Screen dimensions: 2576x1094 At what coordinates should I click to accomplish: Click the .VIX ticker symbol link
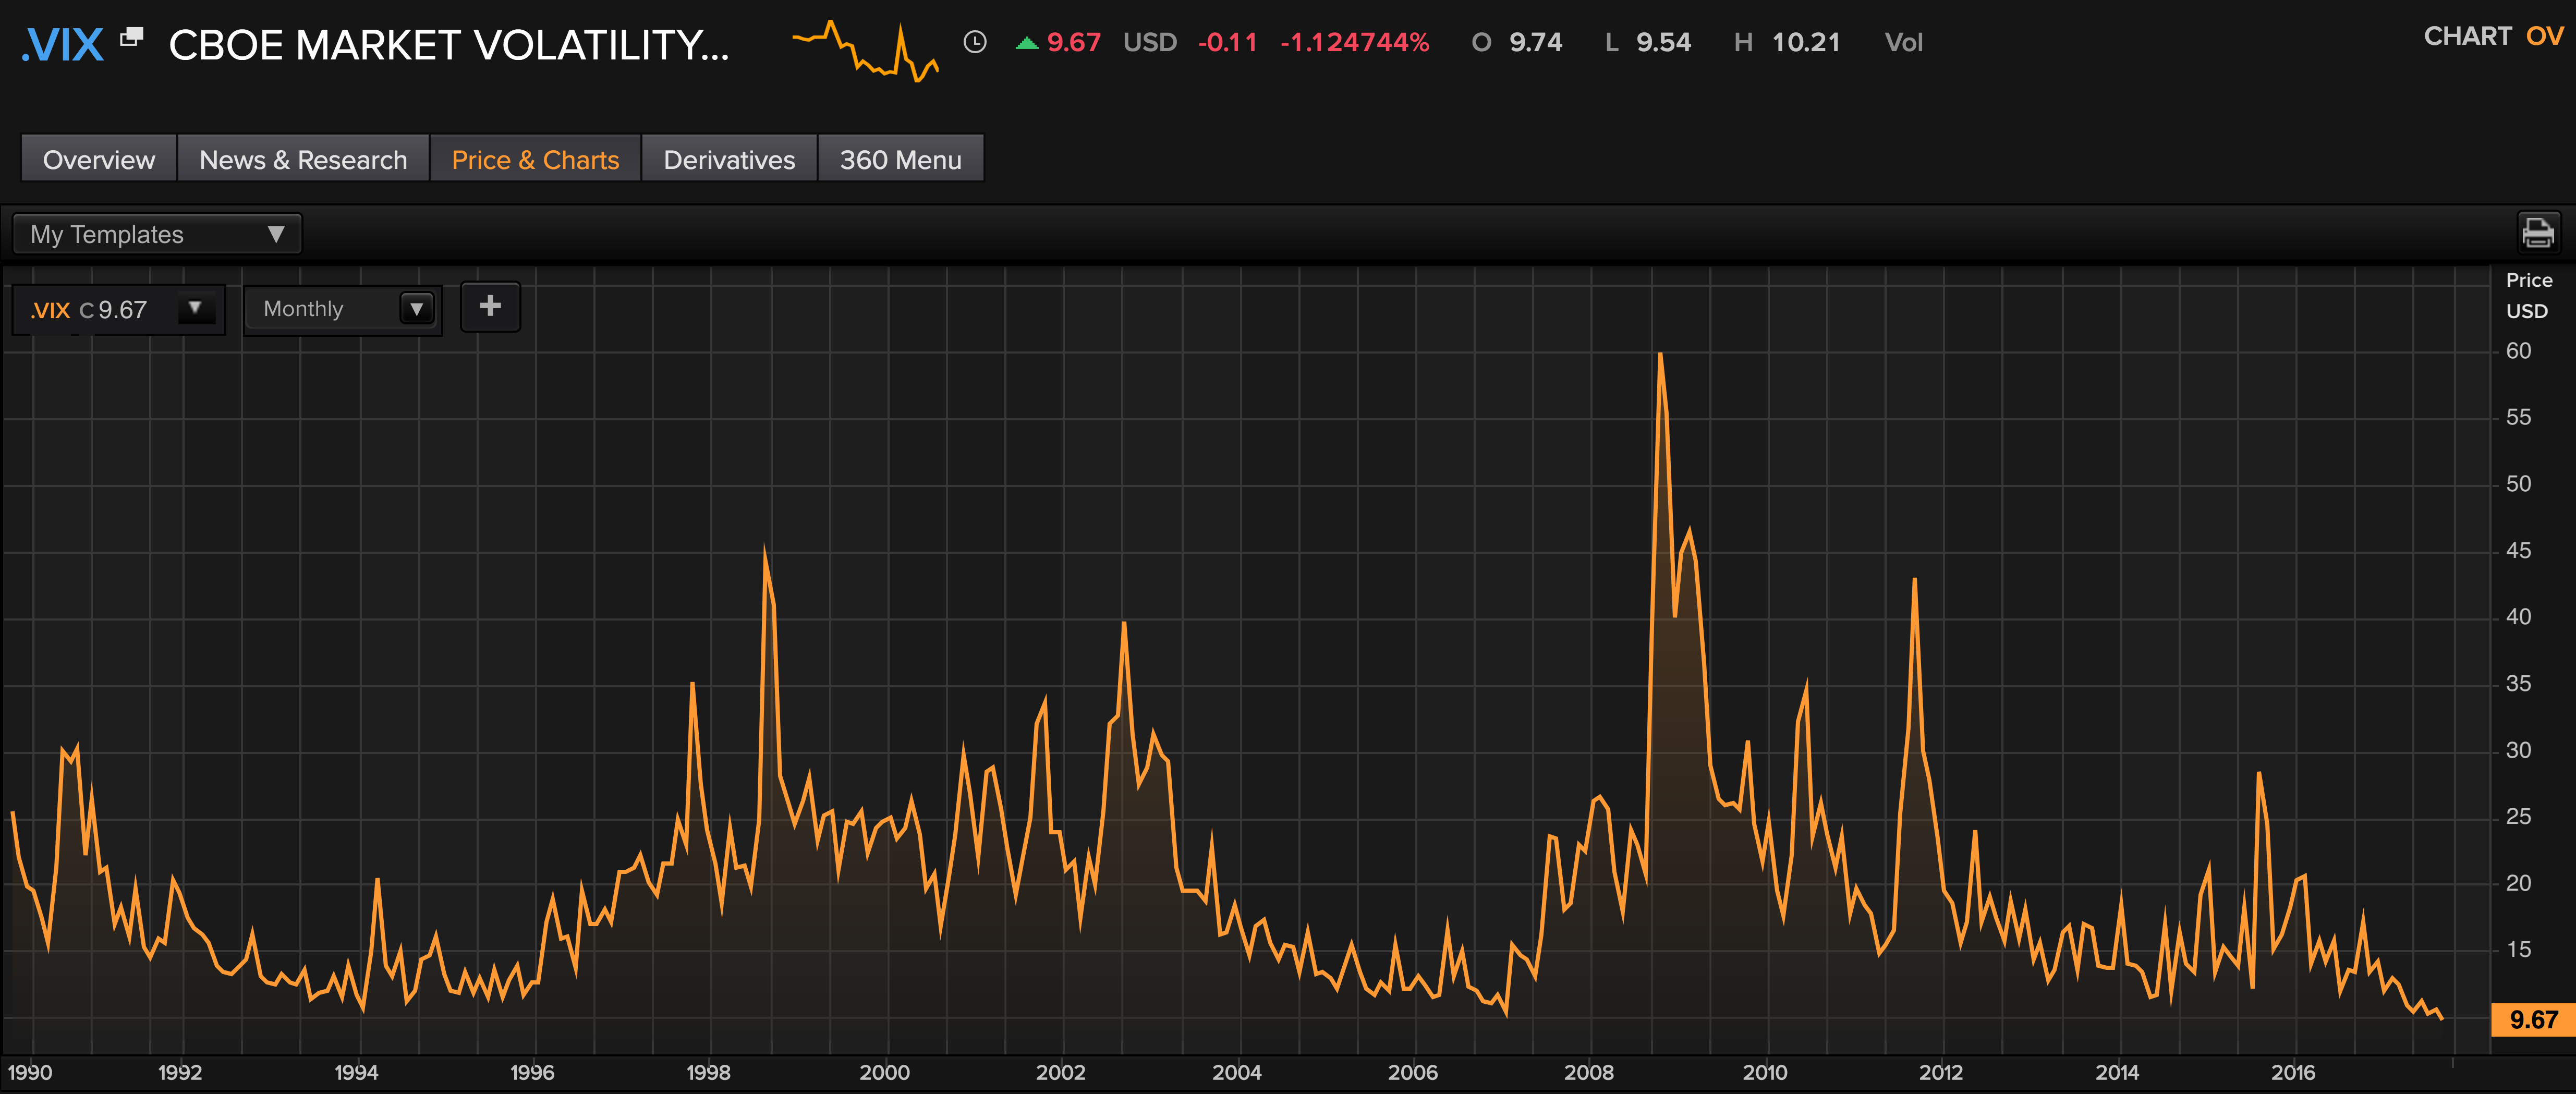coord(62,45)
